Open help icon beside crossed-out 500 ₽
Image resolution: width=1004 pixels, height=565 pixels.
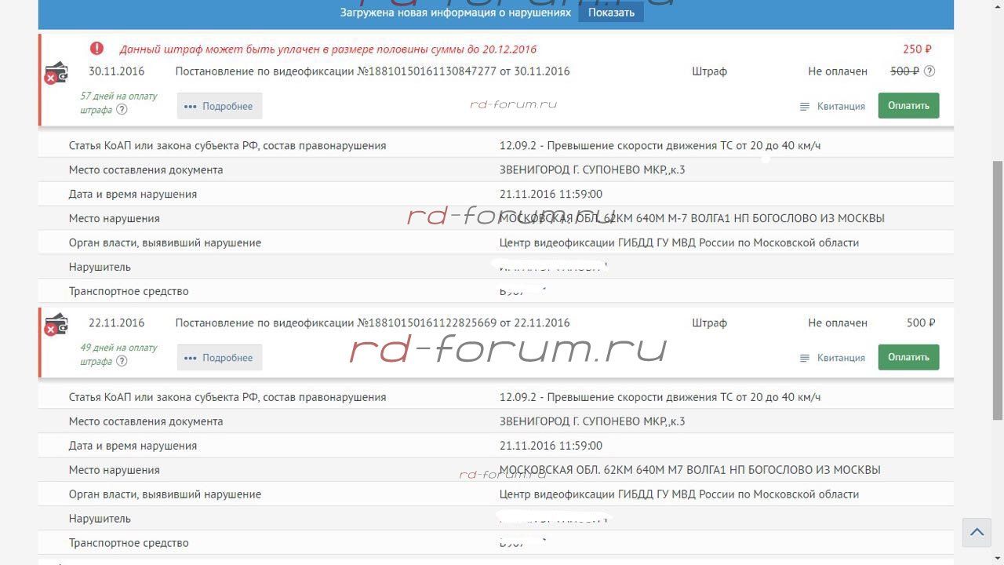point(929,71)
